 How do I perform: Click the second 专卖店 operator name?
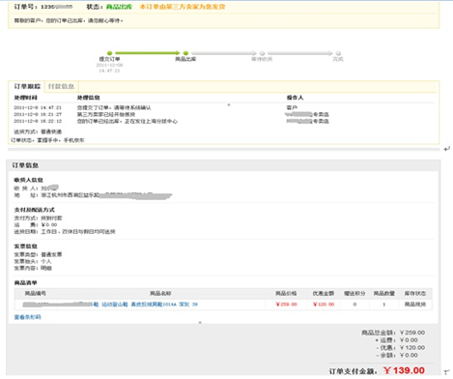click(x=307, y=121)
